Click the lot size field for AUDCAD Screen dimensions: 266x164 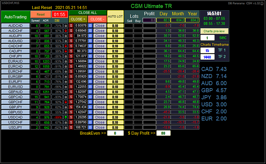(115, 26)
